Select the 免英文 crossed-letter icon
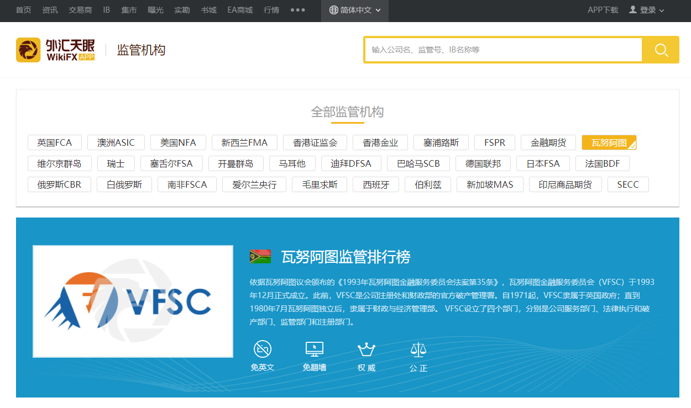The width and height of the screenshot is (691, 408). click(263, 348)
